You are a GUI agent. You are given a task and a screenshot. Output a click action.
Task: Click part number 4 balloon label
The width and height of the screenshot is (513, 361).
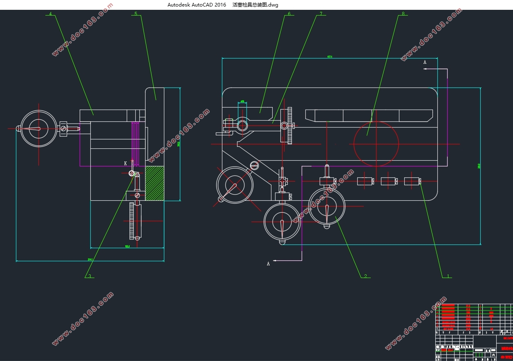(50, 13)
